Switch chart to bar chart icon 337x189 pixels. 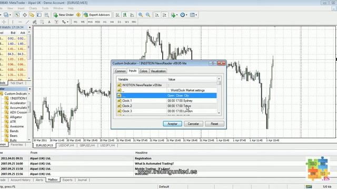117,15
